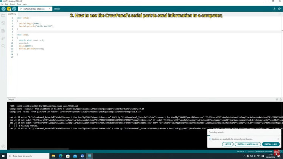Click the LATER button in update notification
The width and height of the screenshot is (283, 159).
[x=228, y=144]
